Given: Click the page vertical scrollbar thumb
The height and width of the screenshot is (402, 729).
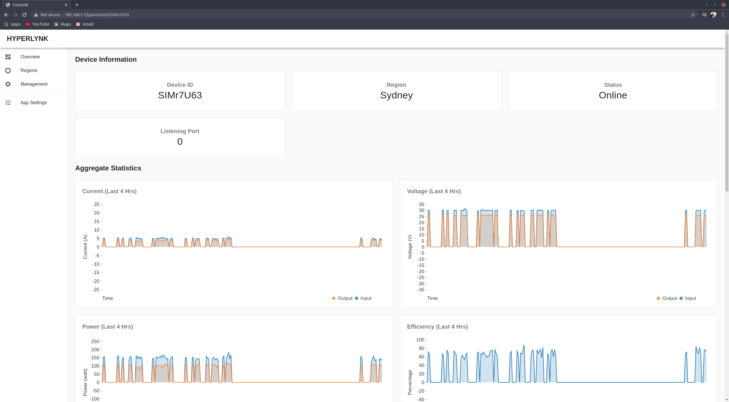Looking at the screenshot, I should click(x=727, y=113).
